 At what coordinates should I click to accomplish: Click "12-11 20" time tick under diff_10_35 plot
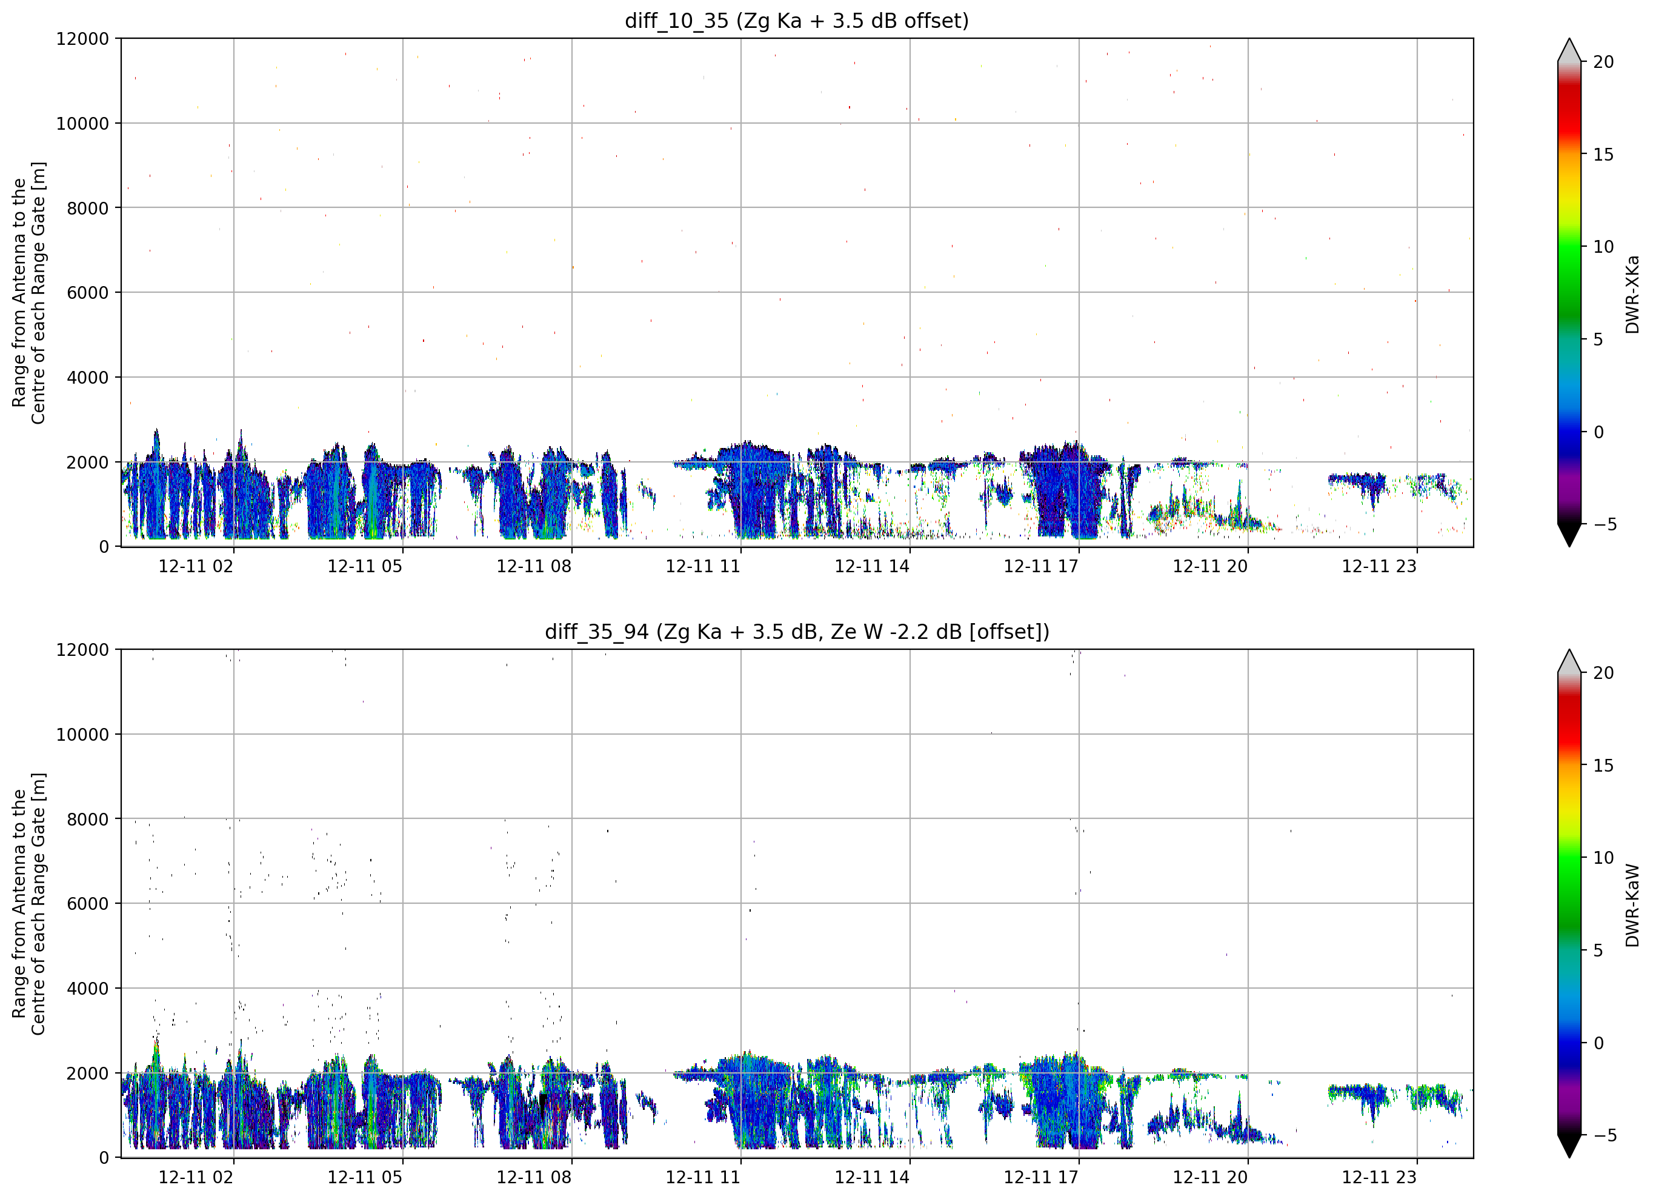[1210, 566]
